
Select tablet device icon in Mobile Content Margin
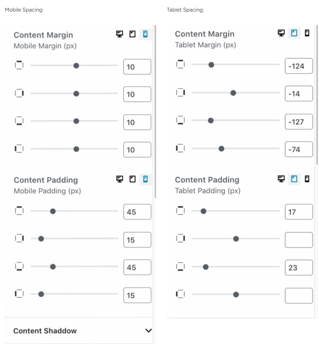pyautogui.click(x=133, y=34)
